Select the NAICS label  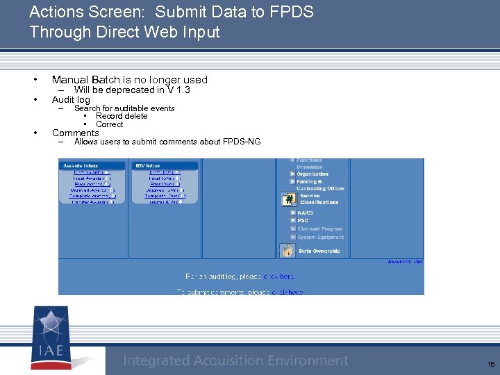(306, 212)
